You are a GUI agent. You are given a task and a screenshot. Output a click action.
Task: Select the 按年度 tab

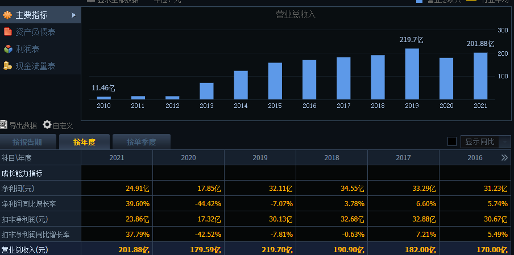pos(84,142)
